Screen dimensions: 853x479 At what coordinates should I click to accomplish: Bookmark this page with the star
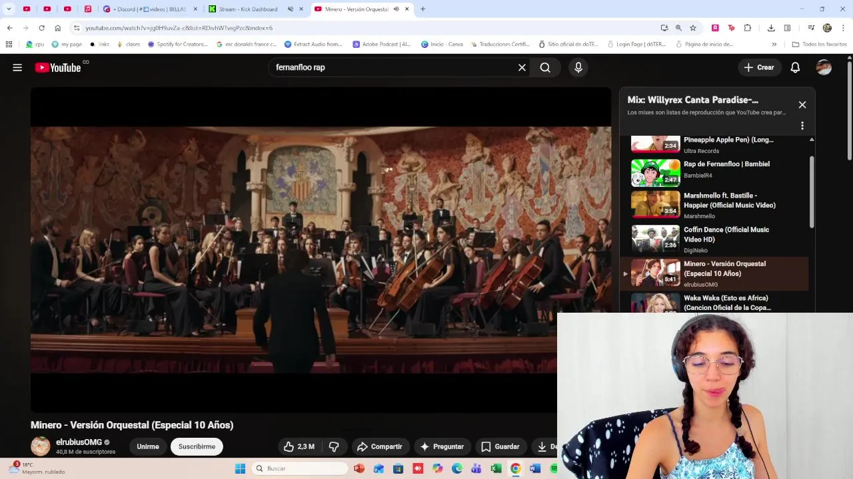(693, 28)
